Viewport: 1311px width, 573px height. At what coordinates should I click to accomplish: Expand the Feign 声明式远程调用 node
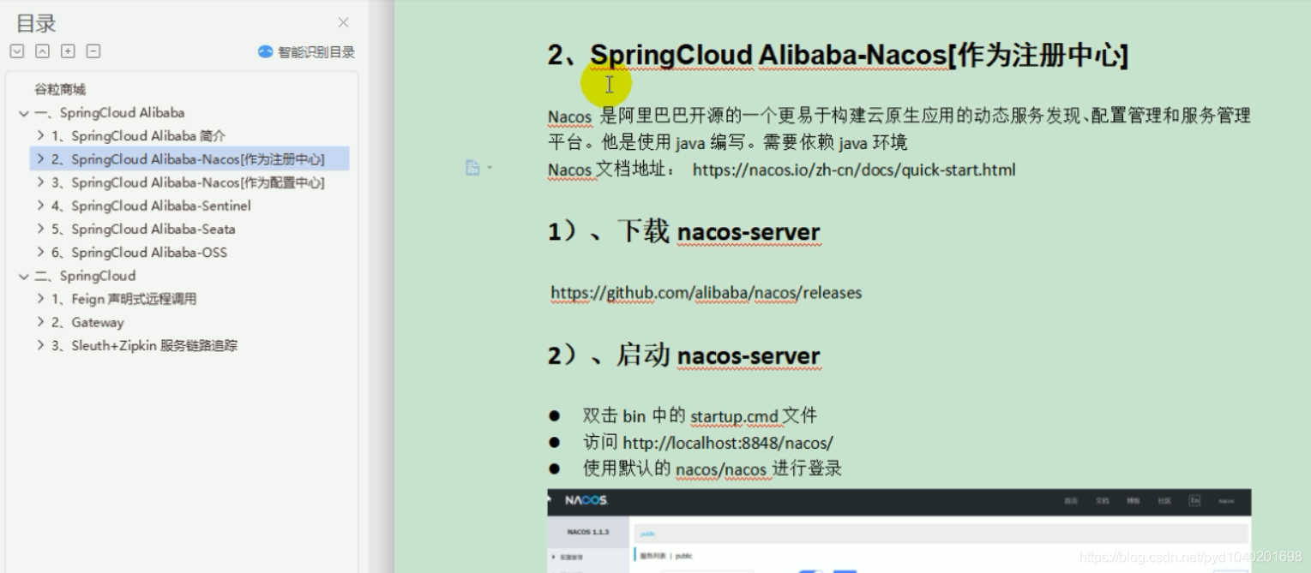pyautogui.click(x=40, y=299)
